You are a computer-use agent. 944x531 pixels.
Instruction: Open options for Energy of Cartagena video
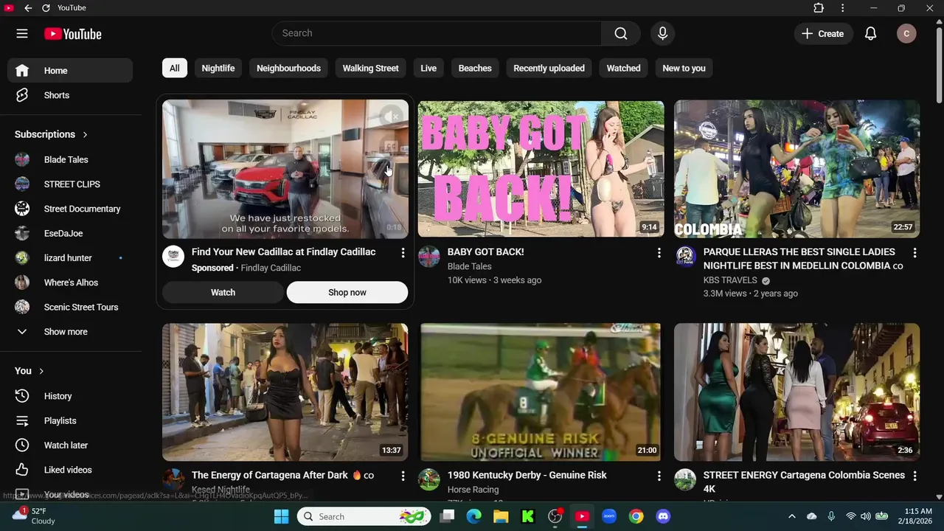tap(403, 476)
